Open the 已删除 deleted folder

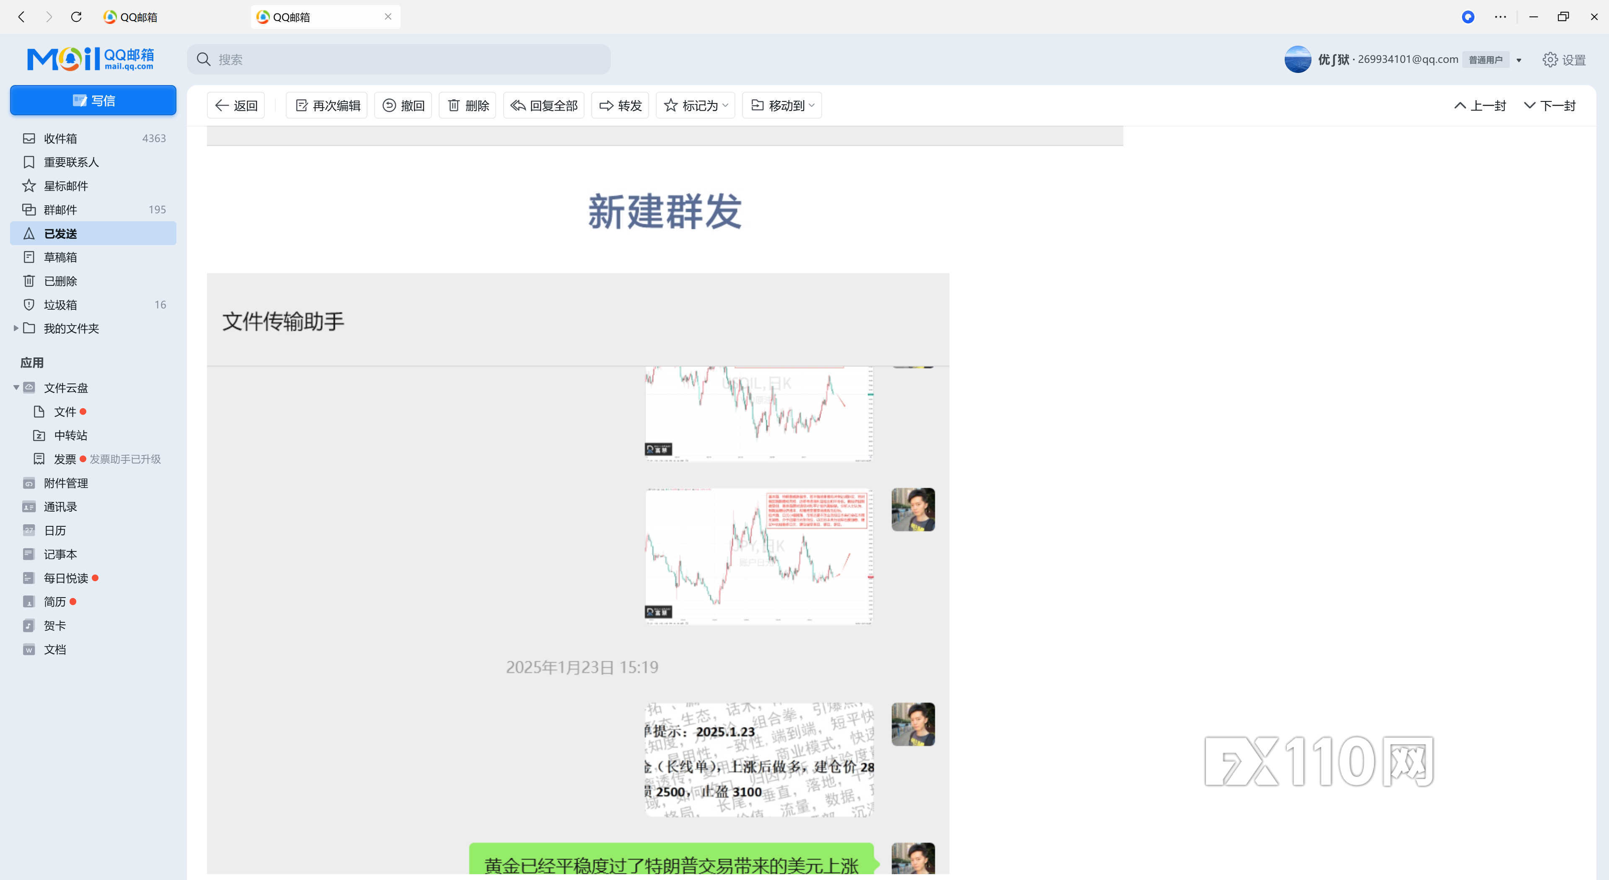pyautogui.click(x=93, y=280)
